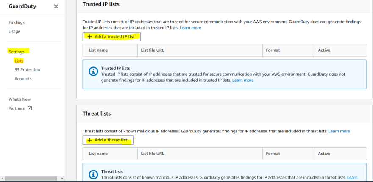This screenshot has width=373, height=182.
Task: Open Accounts settings
Action: point(23,79)
